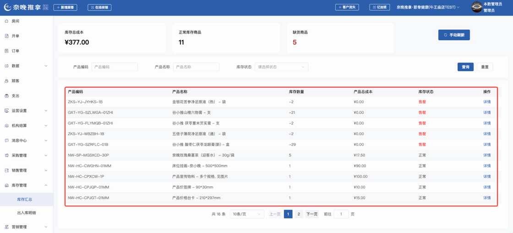Click the 查询 search button
Viewport: 513px width, 233px height.
click(465, 67)
